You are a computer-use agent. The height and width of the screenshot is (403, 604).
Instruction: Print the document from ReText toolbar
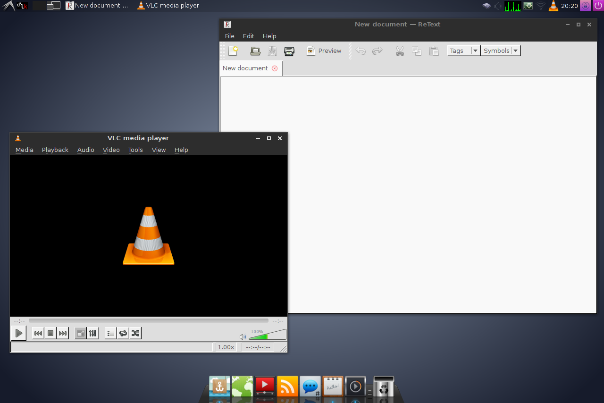coord(289,50)
